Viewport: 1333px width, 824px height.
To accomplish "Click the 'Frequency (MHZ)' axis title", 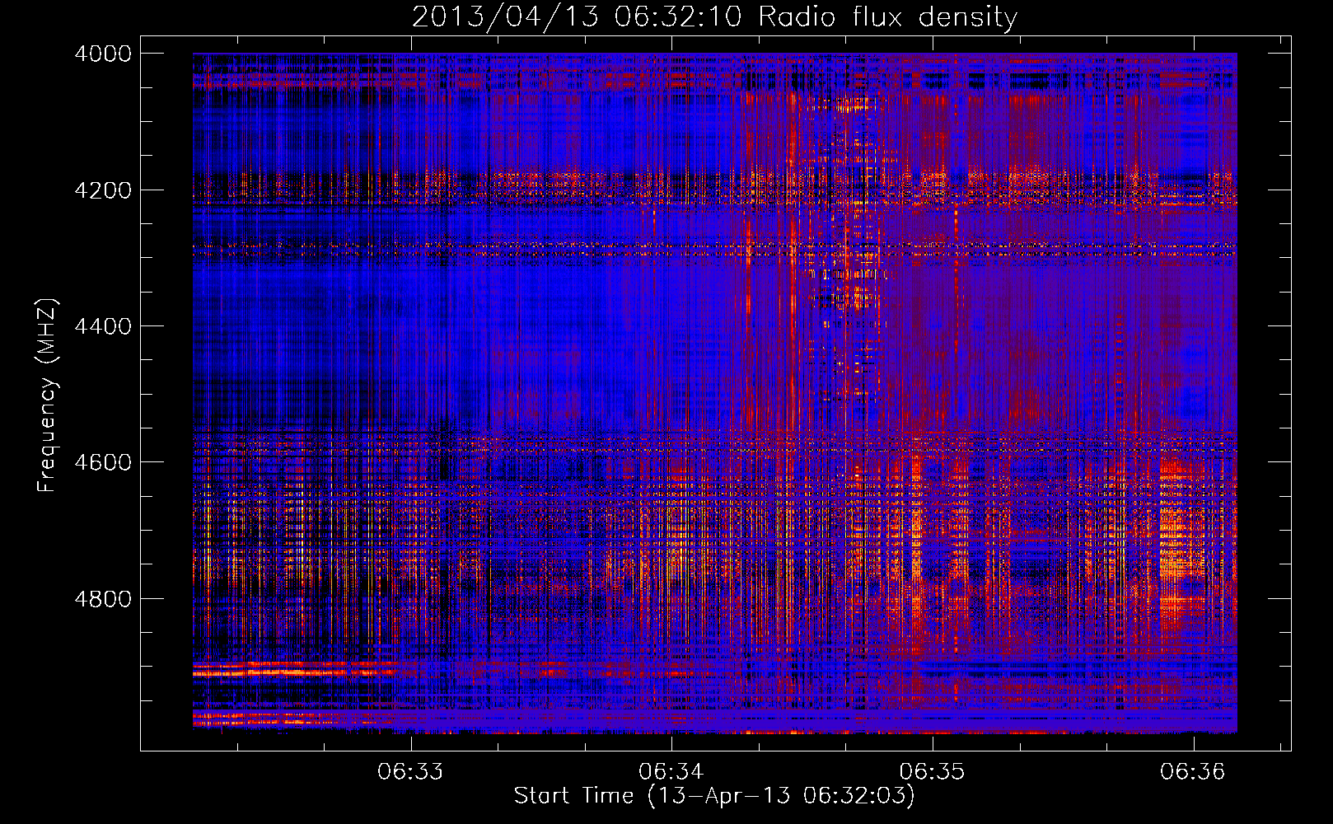I will [47, 396].
